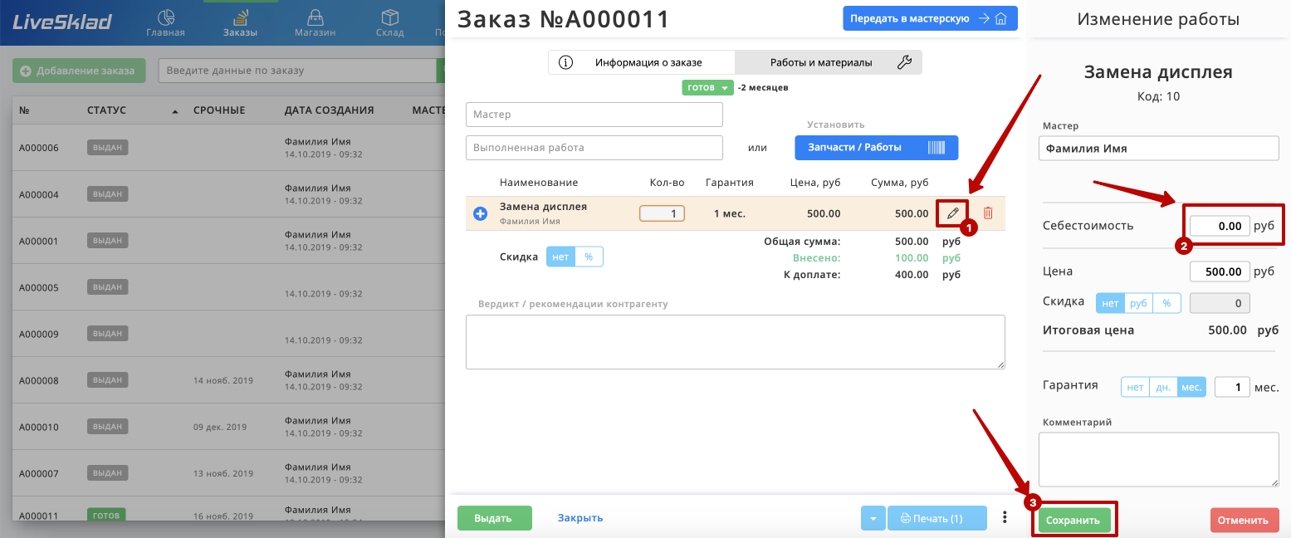
Task: Set warranty to нет
Action: click(x=1135, y=387)
